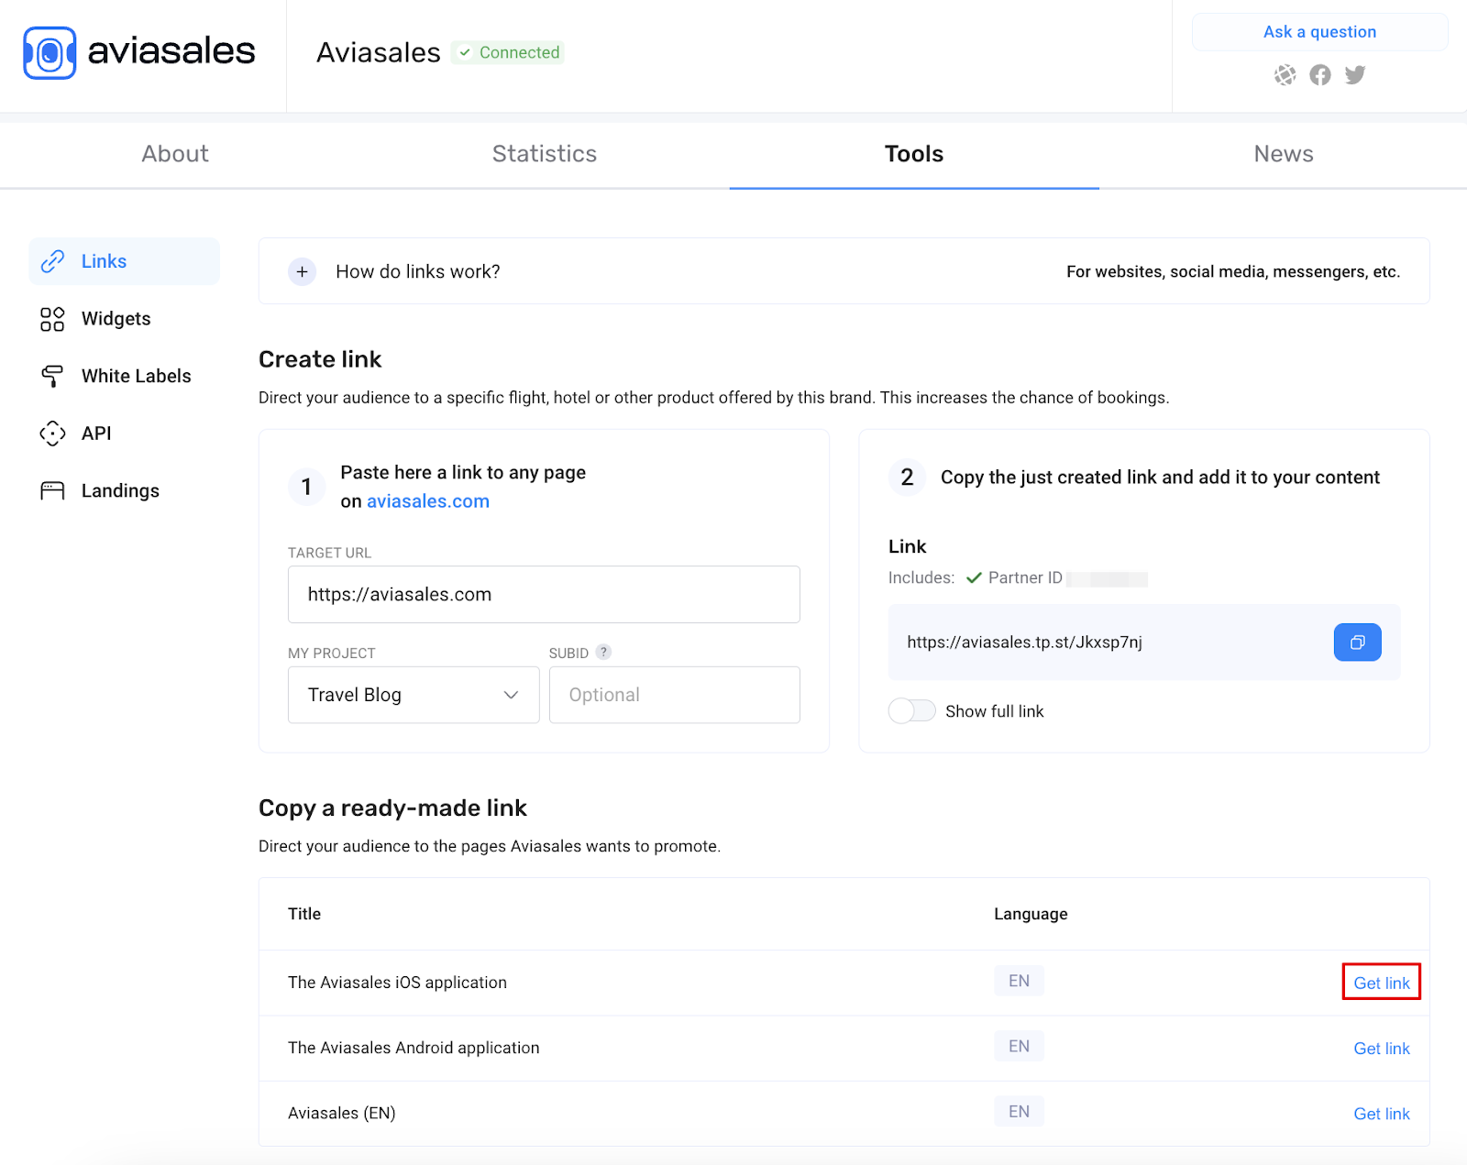This screenshot has width=1467, height=1165.
Task: Select the Widgets grid icon
Action: tap(52, 319)
